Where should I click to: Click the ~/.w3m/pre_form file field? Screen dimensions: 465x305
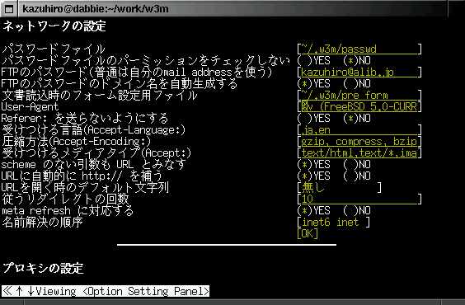[x=359, y=95]
